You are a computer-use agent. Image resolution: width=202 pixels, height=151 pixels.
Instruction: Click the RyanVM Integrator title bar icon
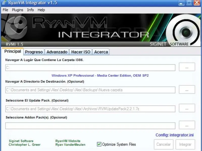point(4,3)
